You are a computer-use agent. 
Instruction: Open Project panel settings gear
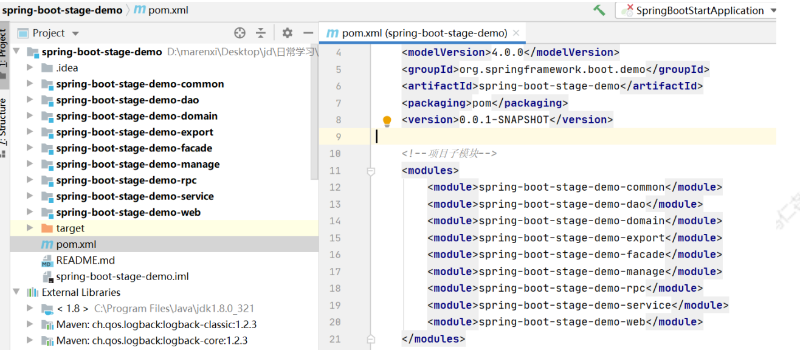click(x=287, y=33)
